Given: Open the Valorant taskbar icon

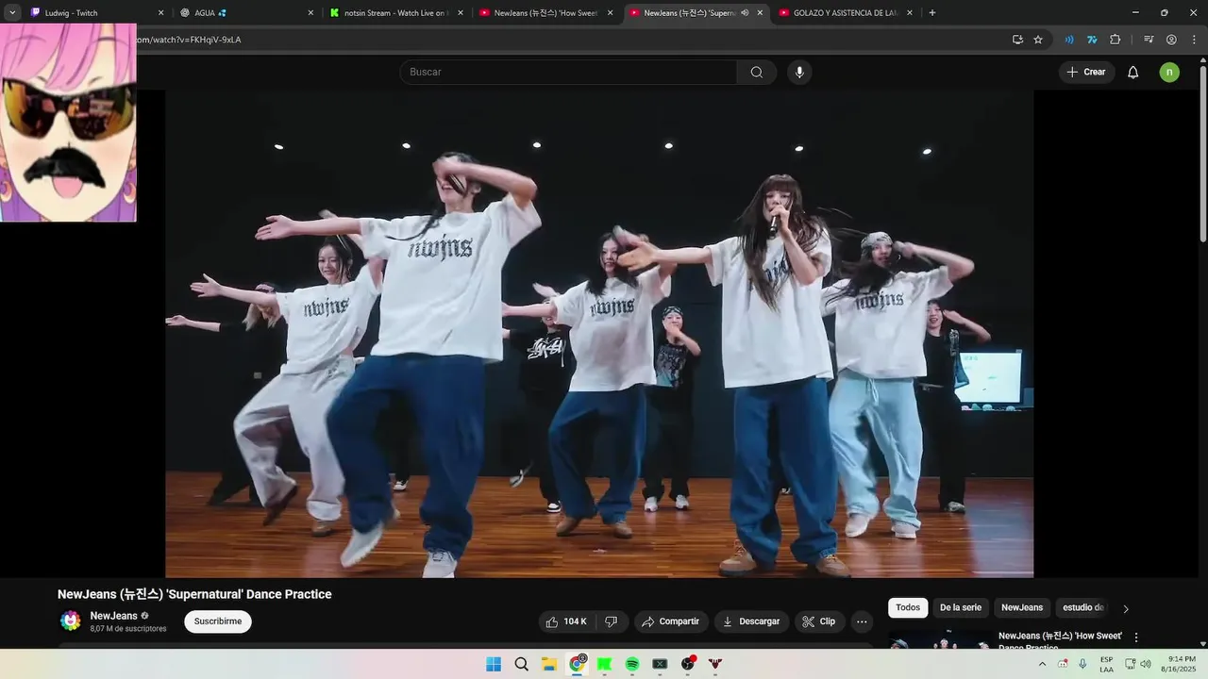Looking at the screenshot, I should coord(715,664).
